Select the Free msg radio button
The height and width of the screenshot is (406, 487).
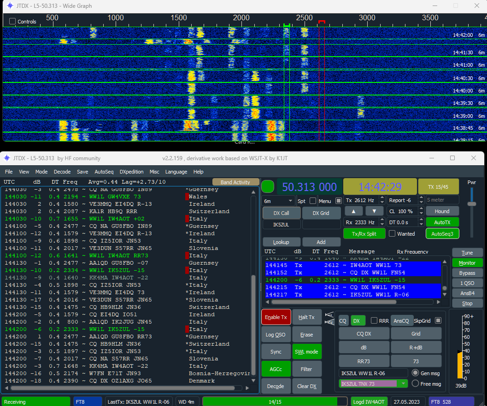click(x=415, y=383)
